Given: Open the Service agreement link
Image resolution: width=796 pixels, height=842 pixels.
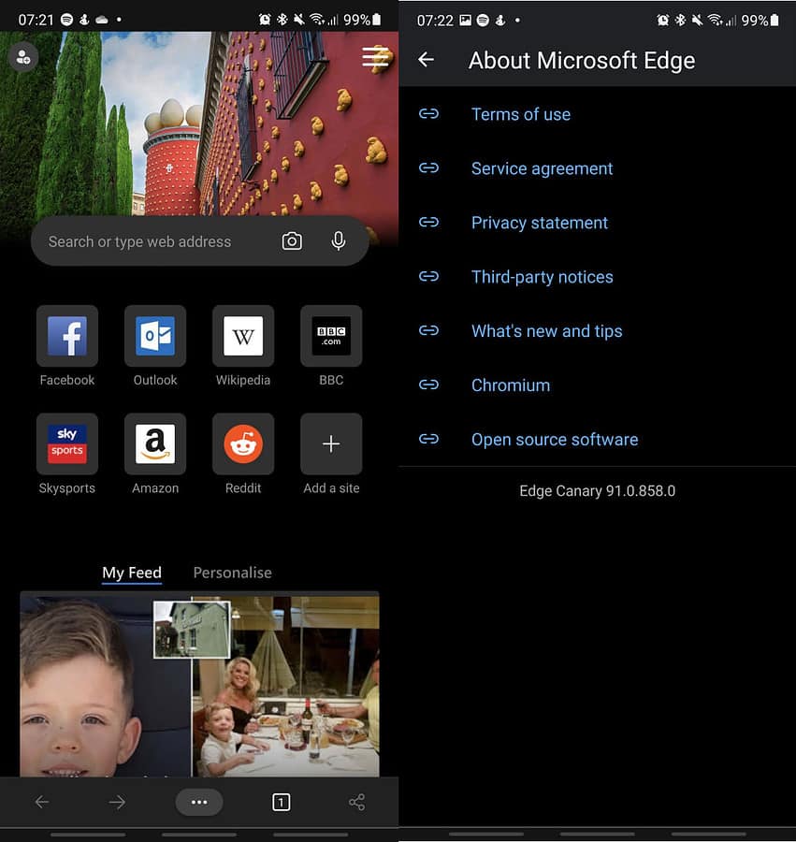Looking at the screenshot, I should pos(542,168).
